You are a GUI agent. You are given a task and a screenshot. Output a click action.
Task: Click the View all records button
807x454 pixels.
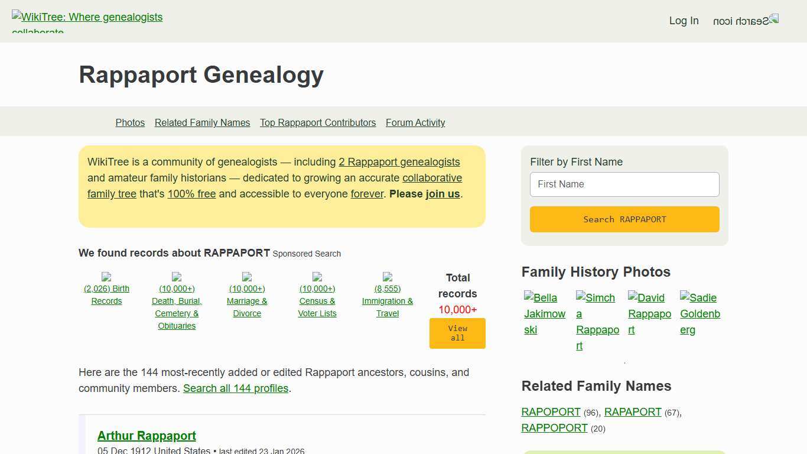[x=457, y=333]
